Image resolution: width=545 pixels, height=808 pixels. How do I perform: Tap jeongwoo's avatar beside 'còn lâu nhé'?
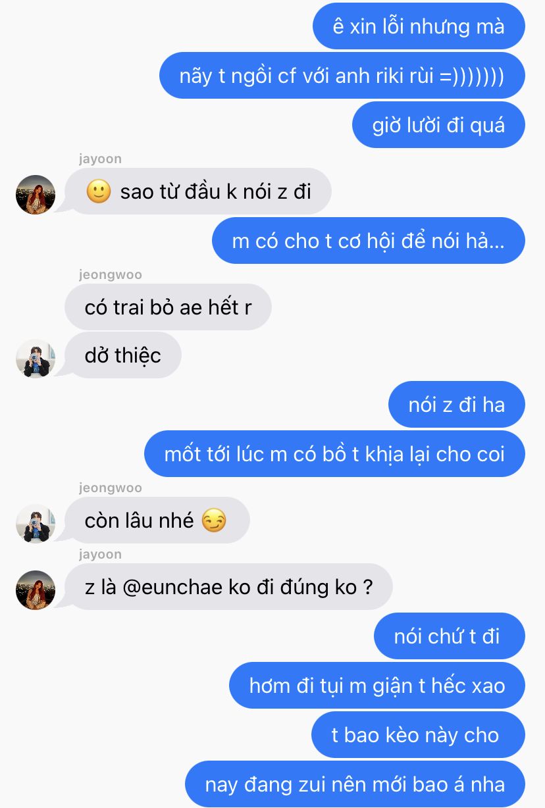(36, 523)
